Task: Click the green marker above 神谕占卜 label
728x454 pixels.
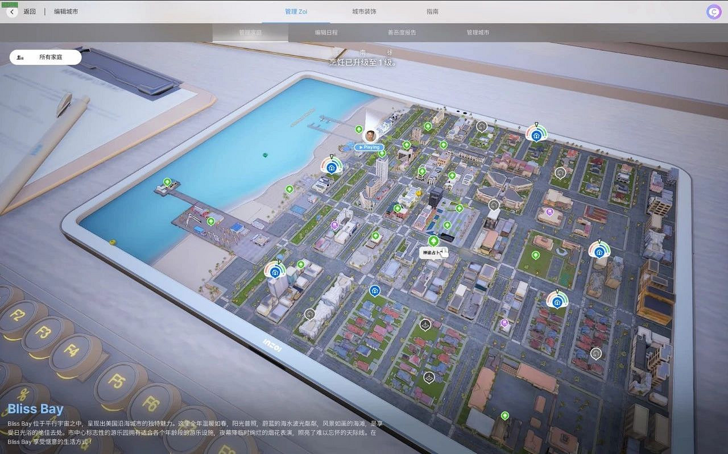Action: pyautogui.click(x=433, y=240)
